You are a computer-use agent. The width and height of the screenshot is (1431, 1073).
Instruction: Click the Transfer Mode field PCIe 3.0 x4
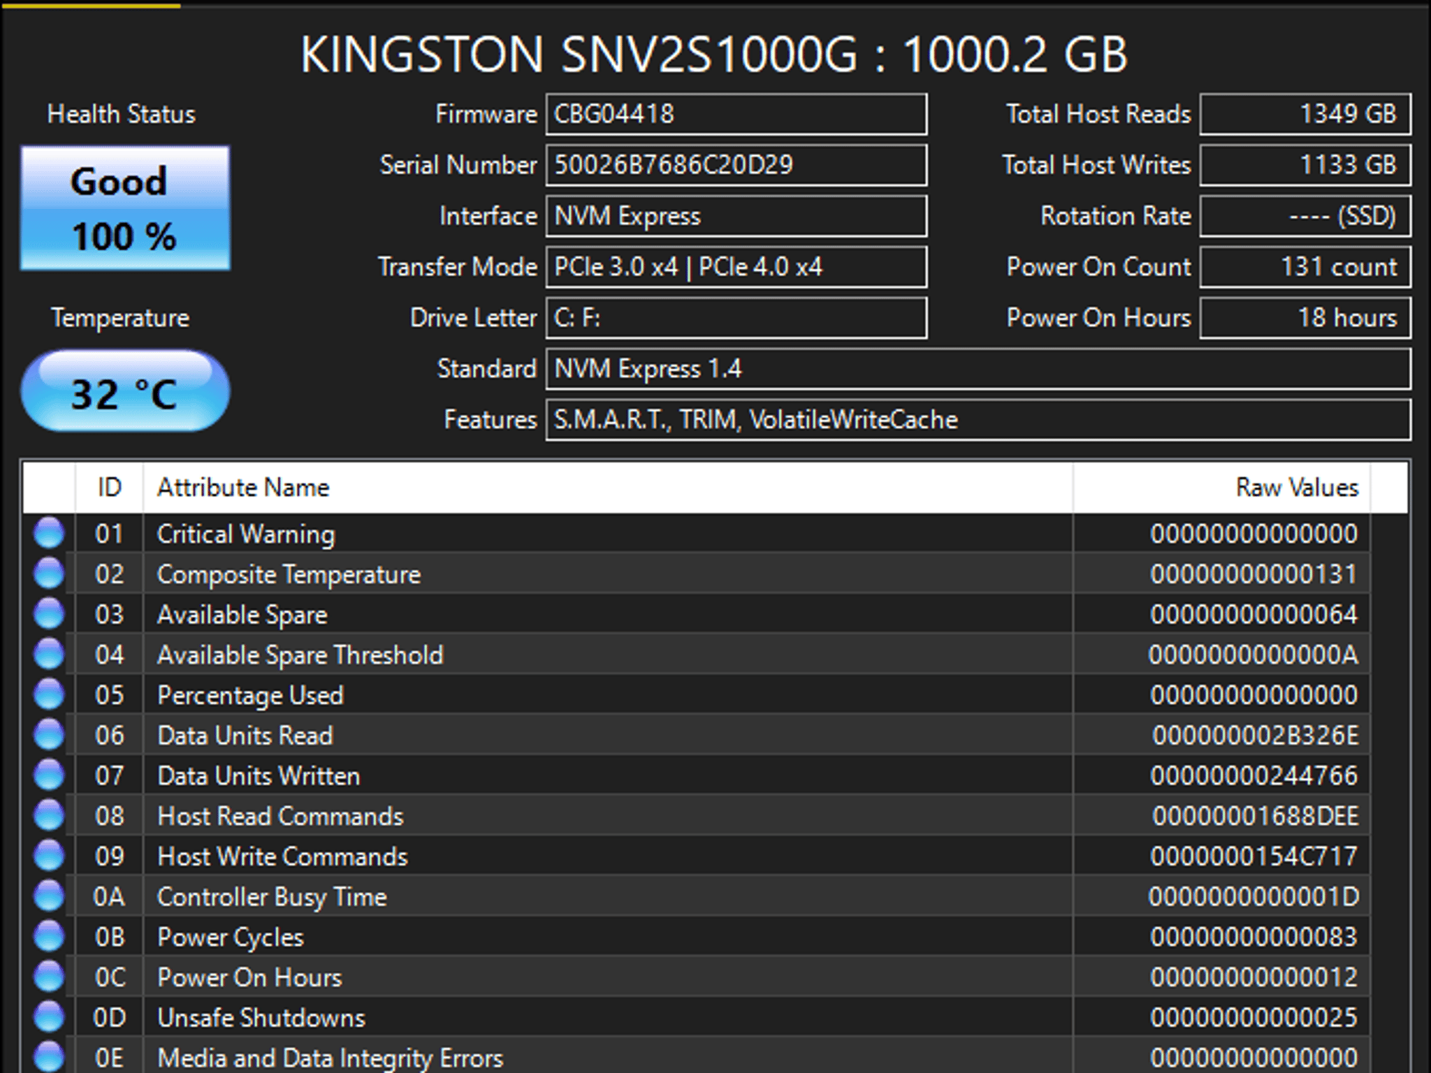coord(736,267)
